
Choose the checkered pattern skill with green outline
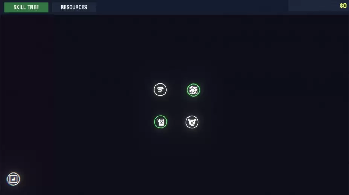point(194,90)
